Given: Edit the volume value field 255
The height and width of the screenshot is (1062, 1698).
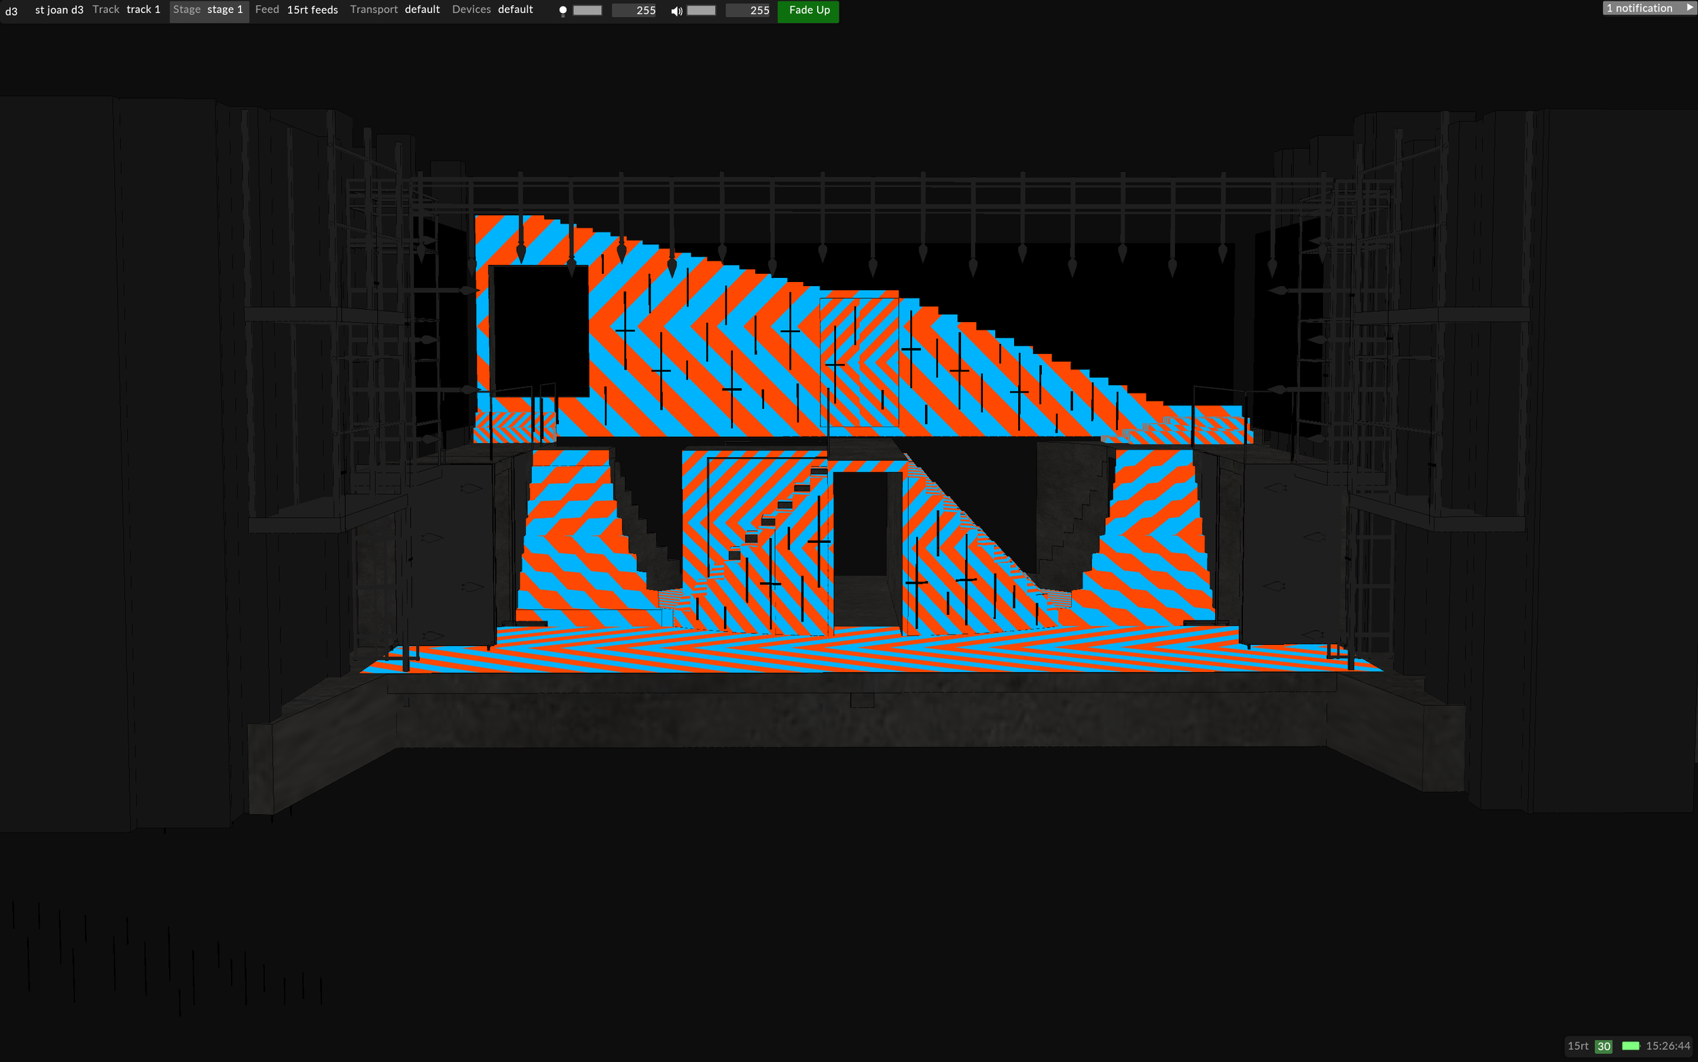Looking at the screenshot, I should tap(748, 11).
